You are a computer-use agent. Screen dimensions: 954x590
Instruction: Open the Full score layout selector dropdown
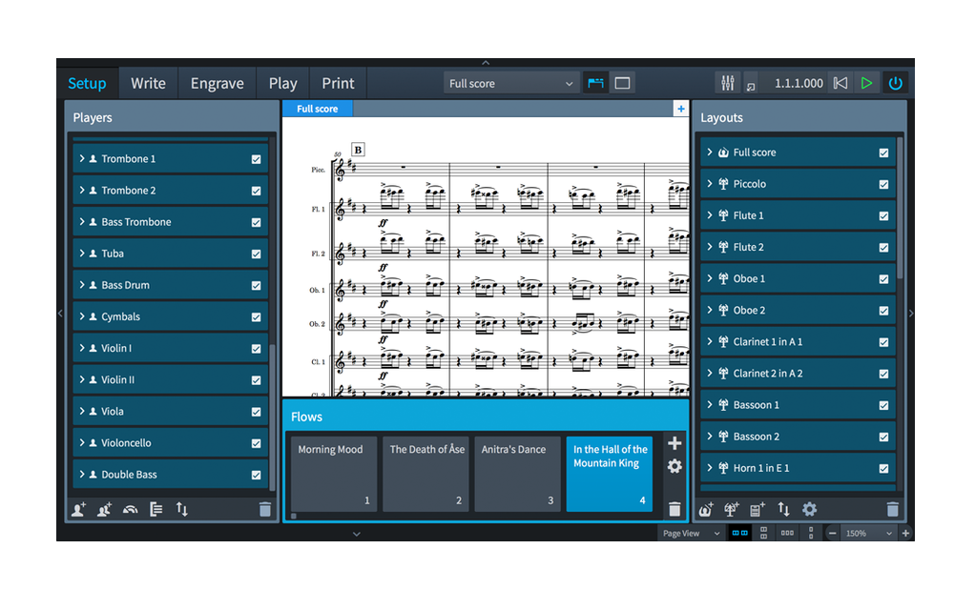pos(511,84)
